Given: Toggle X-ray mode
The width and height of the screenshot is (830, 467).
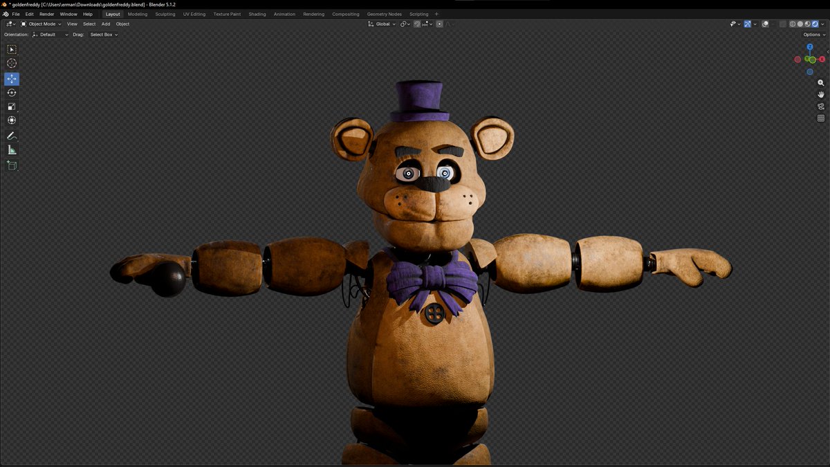Looking at the screenshot, I should tap(783, 24).
